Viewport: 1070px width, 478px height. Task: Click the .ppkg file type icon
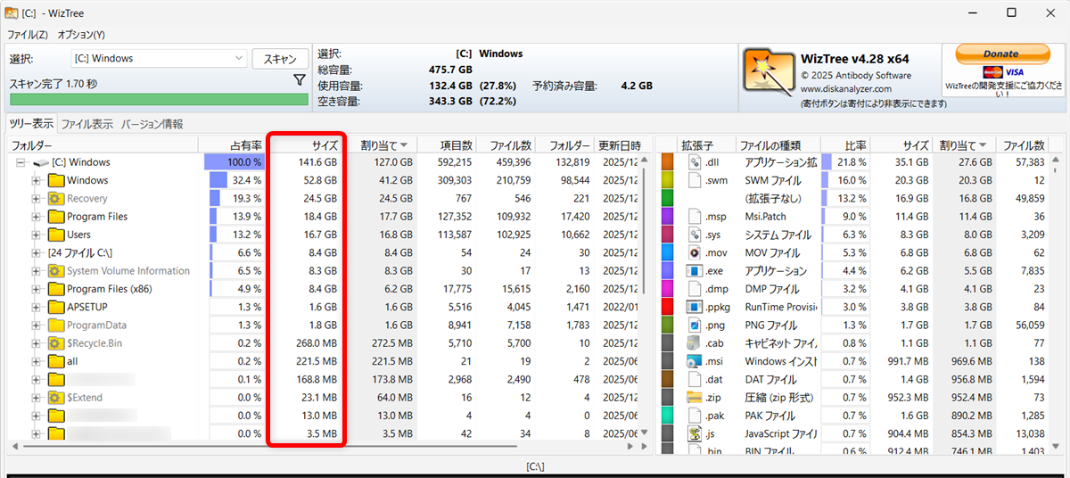click(695, 307)
